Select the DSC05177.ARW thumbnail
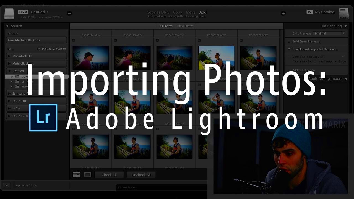 (x=216, y=57)
